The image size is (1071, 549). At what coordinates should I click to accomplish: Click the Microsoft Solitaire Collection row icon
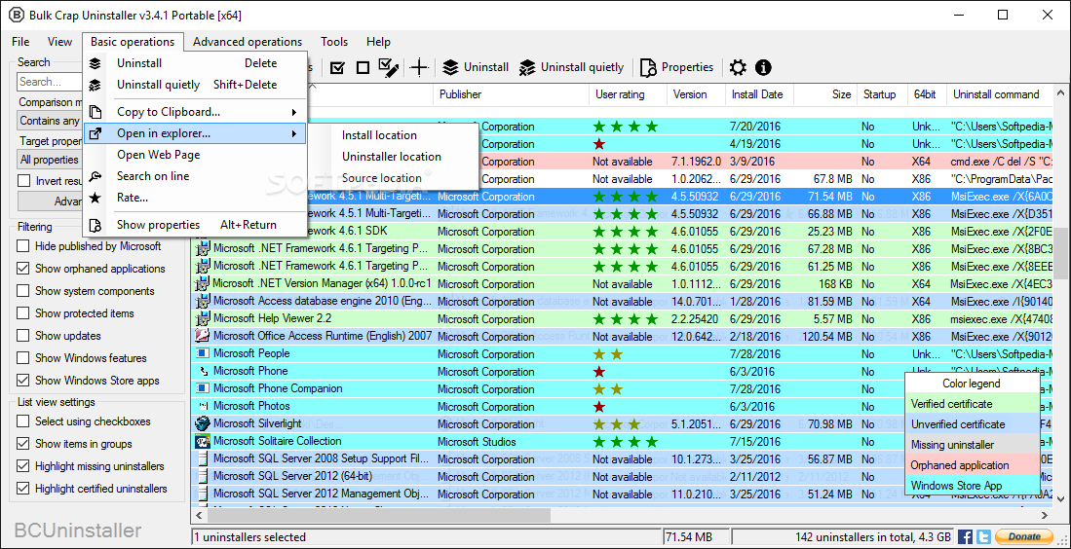(202, 441)
